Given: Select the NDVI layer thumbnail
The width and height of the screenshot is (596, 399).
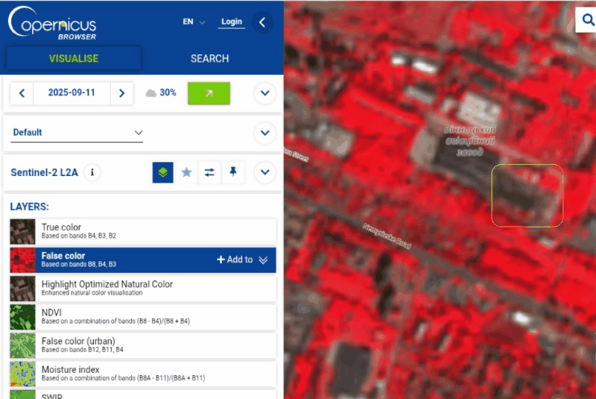Looking at the screenshot, I should [23, 317].
